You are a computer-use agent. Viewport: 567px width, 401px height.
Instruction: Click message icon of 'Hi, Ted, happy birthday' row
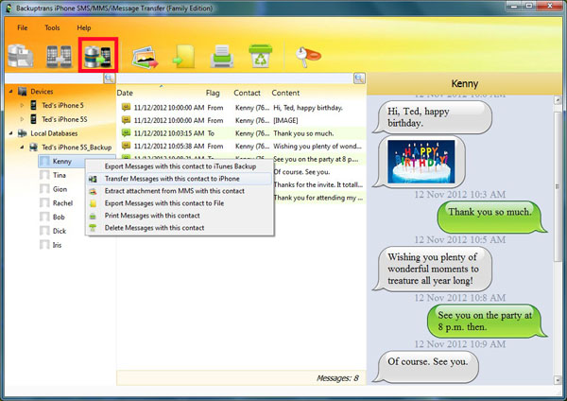point(126,107)
